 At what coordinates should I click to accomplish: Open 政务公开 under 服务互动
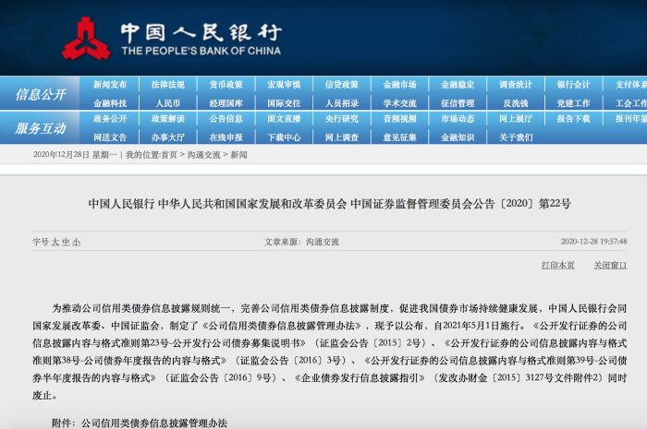110,119
